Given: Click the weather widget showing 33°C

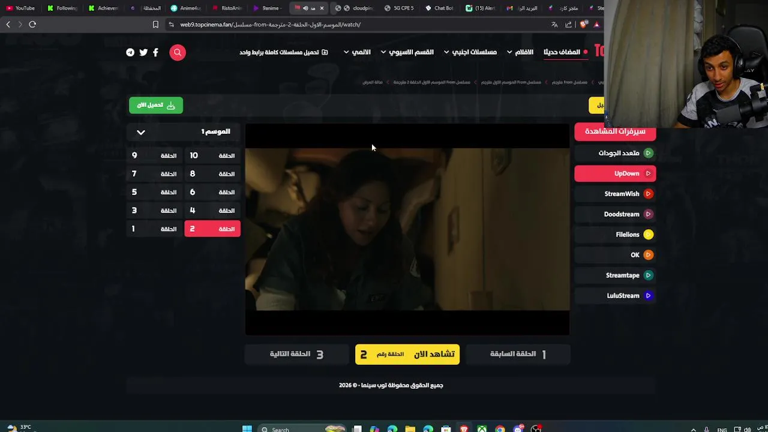Looking at the screenshot, I should (18, 428).
